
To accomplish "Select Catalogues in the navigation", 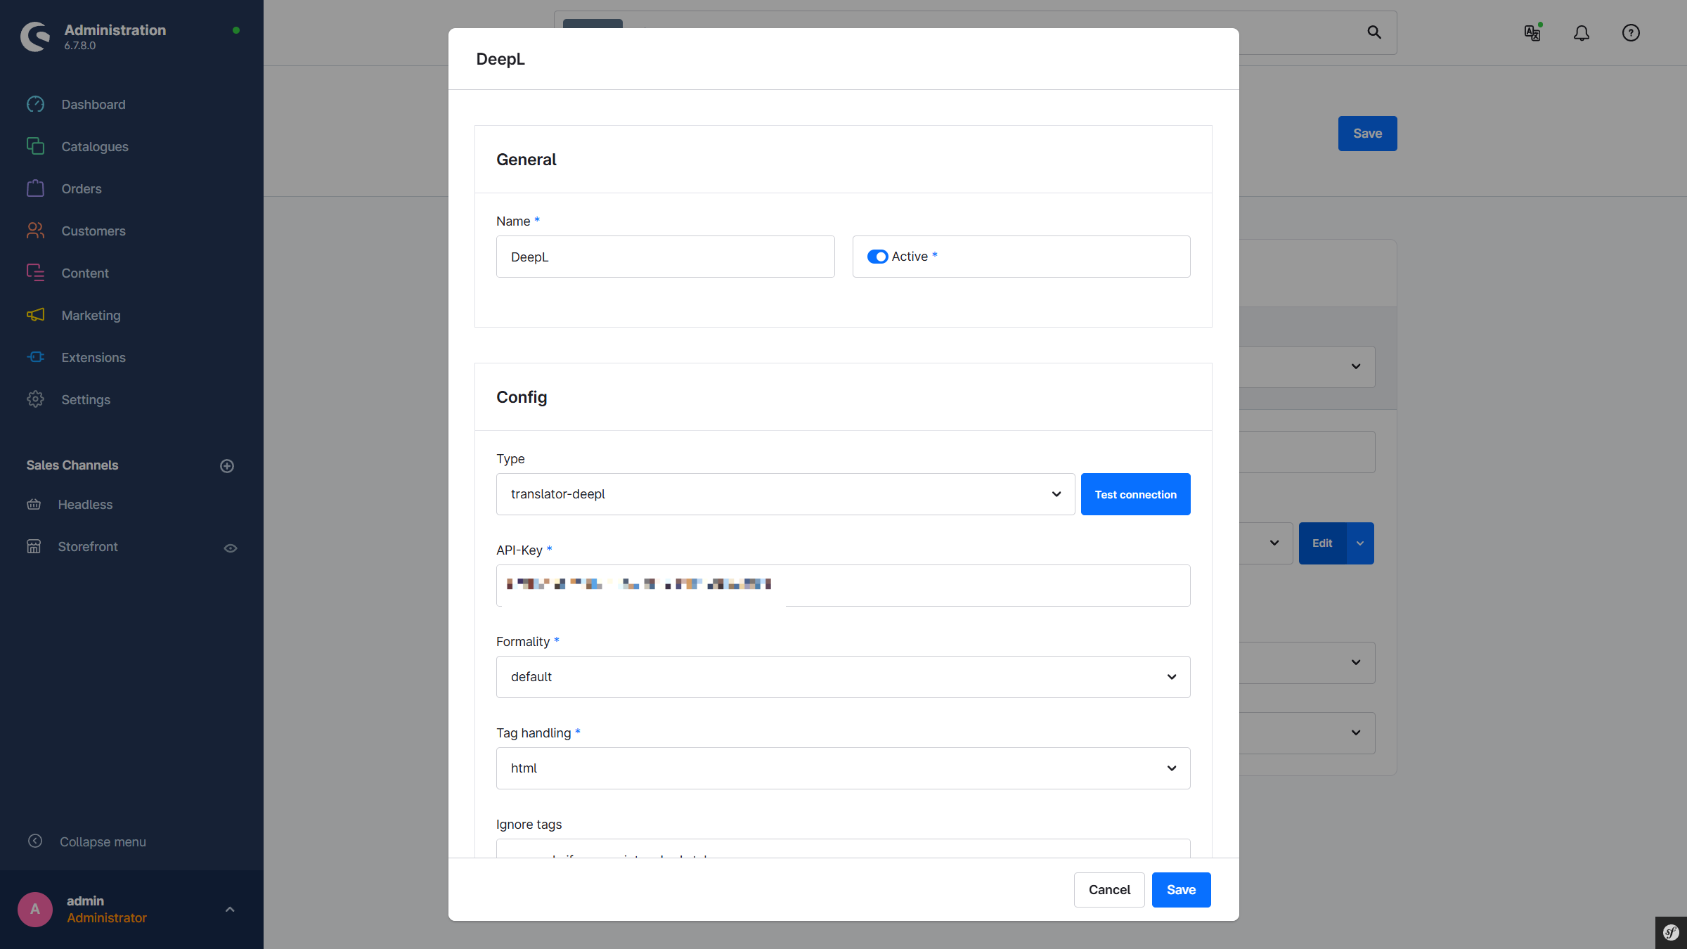I will [x=94, y=146].
